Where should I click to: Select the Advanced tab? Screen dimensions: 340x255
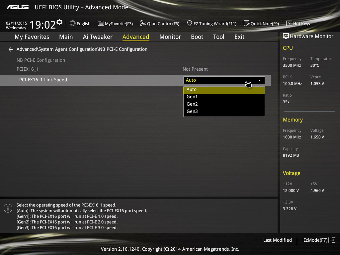(x=136, y=37)
